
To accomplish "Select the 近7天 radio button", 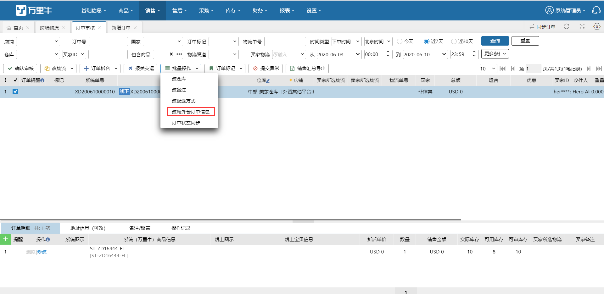I will click(x=427, y=41).
